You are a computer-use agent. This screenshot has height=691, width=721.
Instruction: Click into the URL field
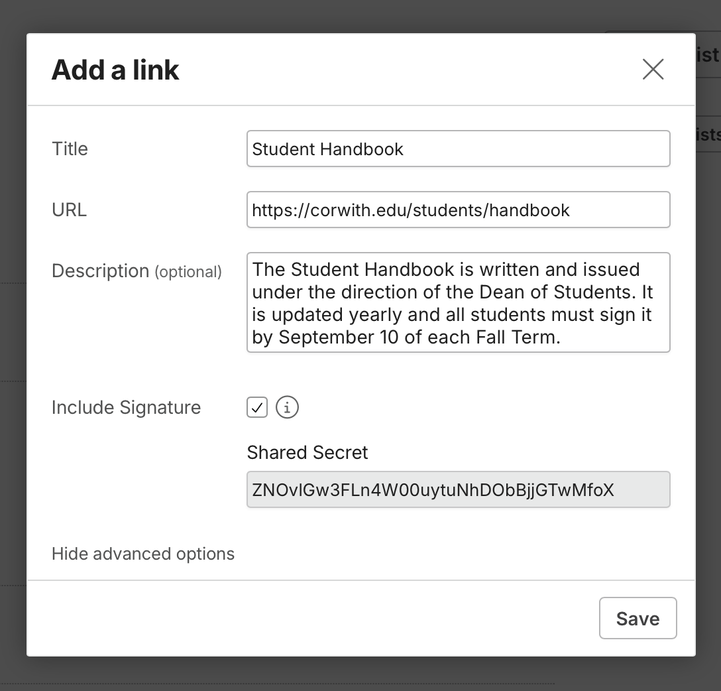[459, 210]
